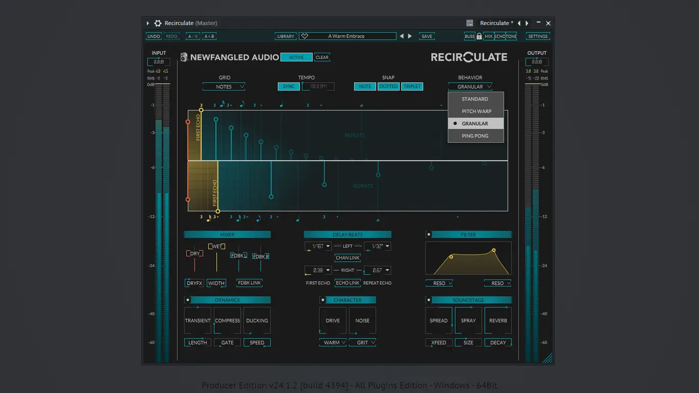Open the plugin picker grid icon
This screenshot has height=393, width=699.
470,23
